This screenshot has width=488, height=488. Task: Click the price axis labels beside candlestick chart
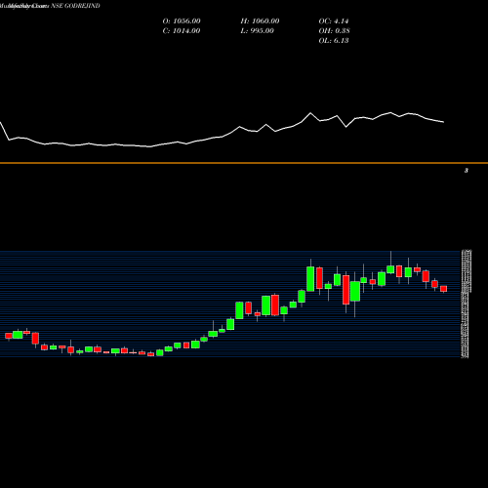pyautogui.click(x=467, y=304)
